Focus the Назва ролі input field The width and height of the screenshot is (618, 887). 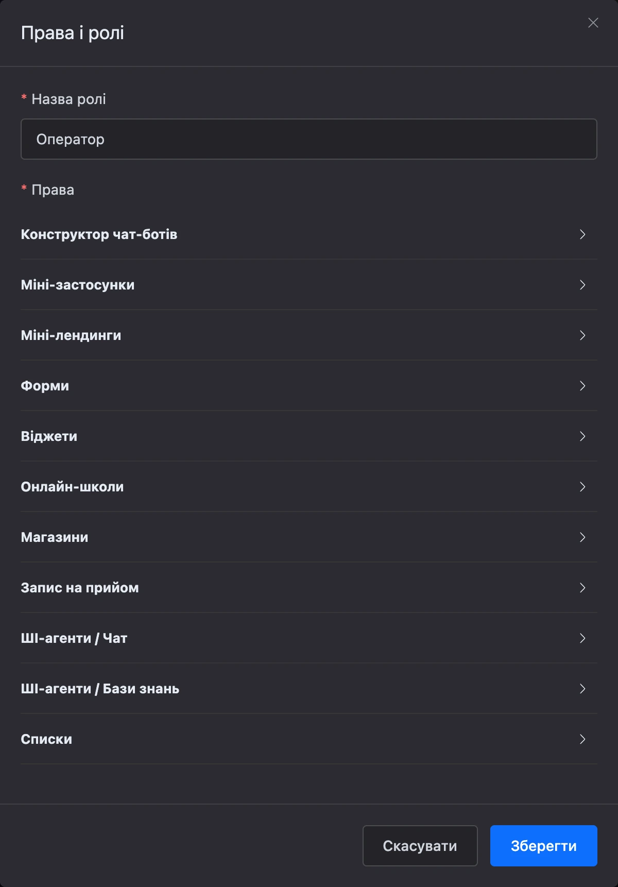pos(309,139)
